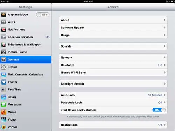Open the Messages speech bubble icon
This screenshot has width=175, height=131.
point(3,104)
